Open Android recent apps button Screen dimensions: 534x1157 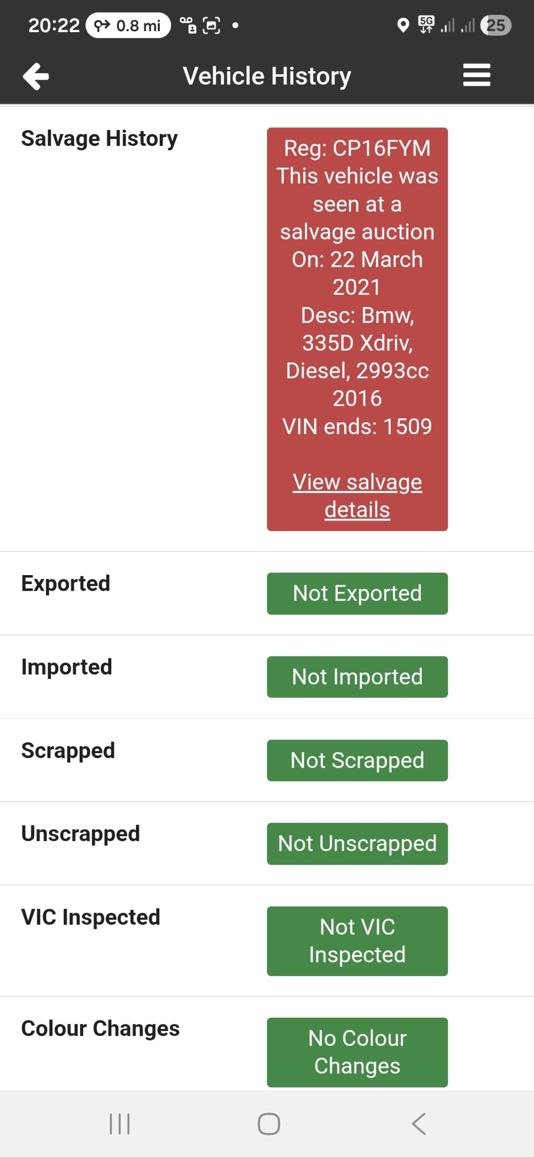[x=120, y=1124]
